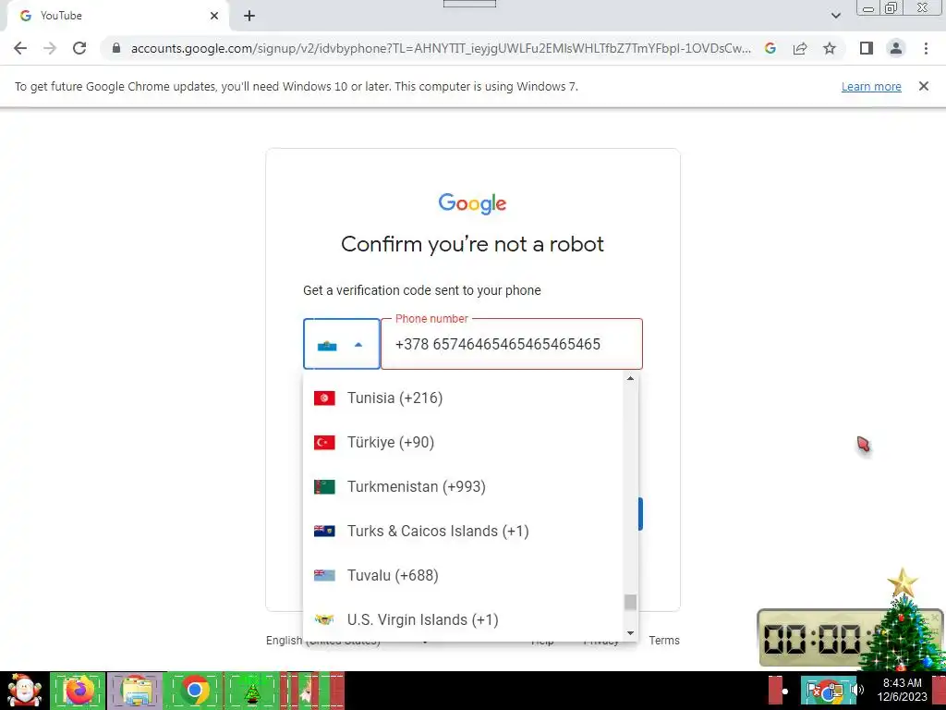Click Google icon in address bar
Viewport: 946px width, 710px height.
click(x=770, y=48)
